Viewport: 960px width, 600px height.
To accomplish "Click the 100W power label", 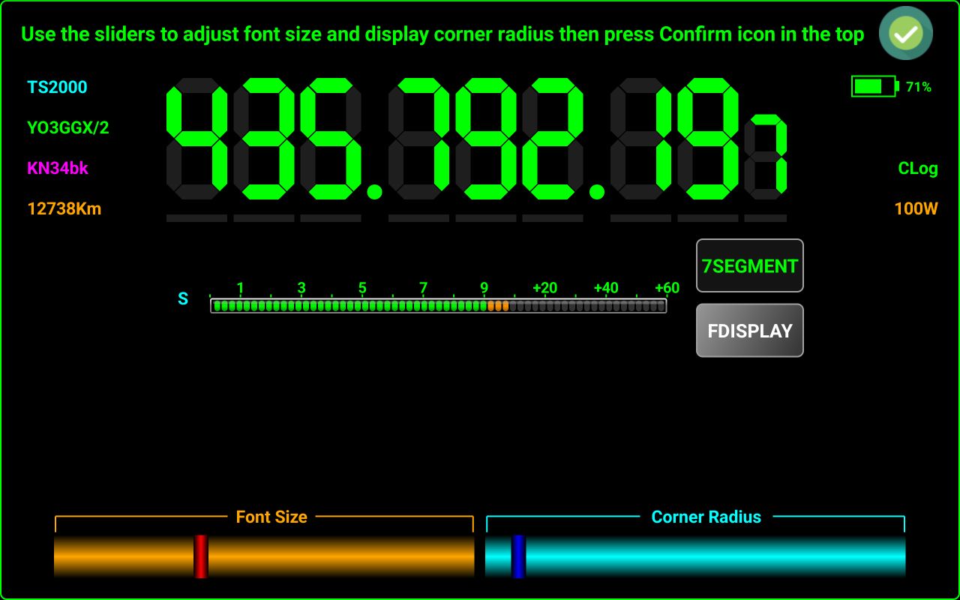I will click(x=916, y=208).
